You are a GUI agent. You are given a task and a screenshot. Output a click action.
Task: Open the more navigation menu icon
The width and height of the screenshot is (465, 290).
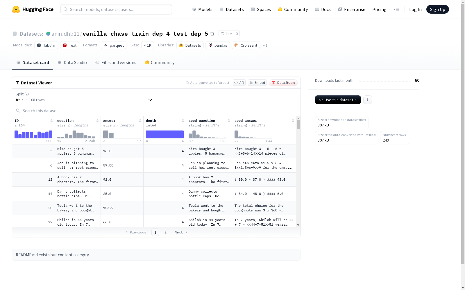396,9
